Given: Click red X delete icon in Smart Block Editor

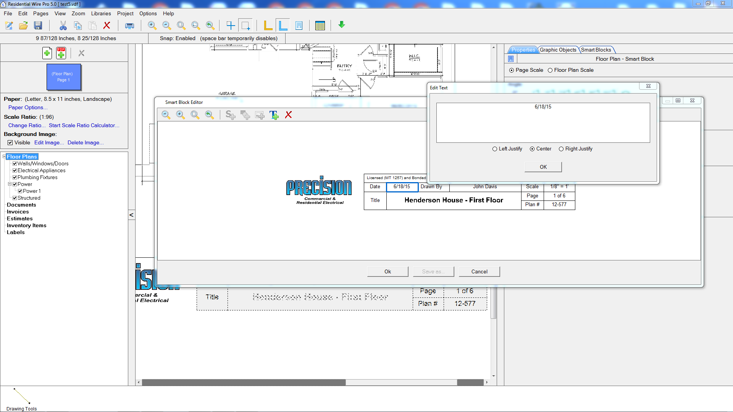Looking at the screenshot, I should click(289, 115).
